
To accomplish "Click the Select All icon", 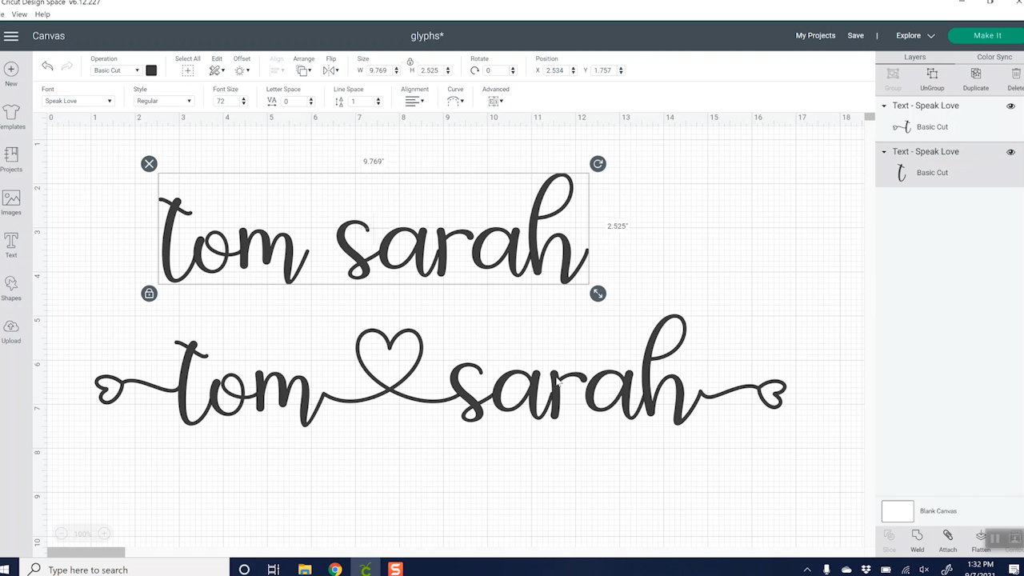I will point(187,70).
